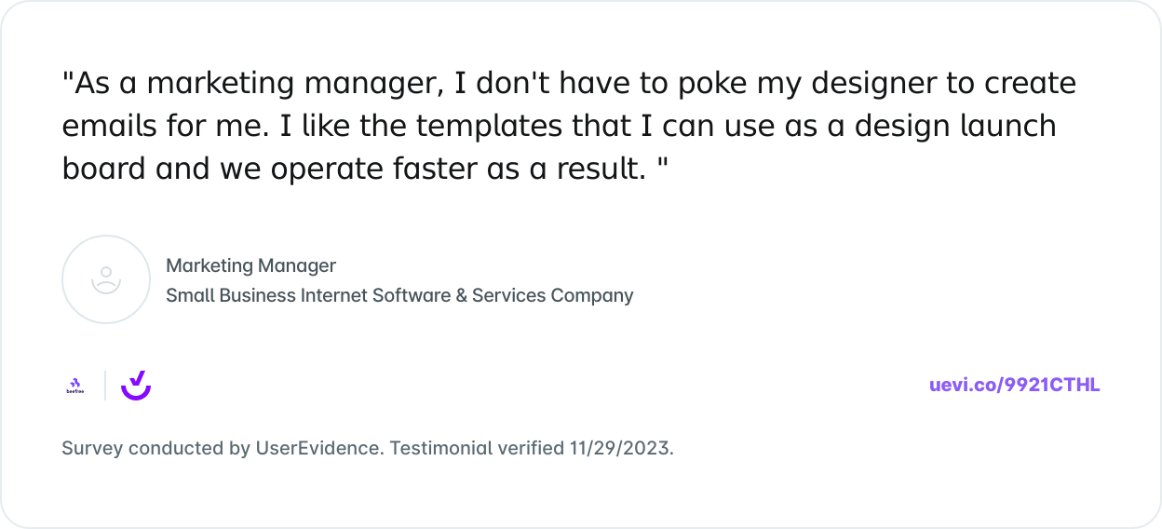
Task: Click the vertical divider between the logos
Action: (x=105, y=386)
